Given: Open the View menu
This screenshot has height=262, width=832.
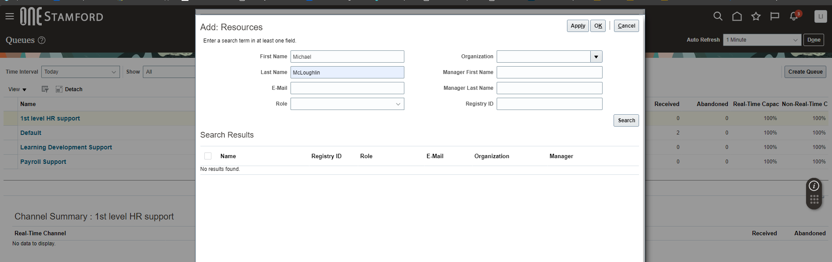Looking at the screenshot, I should point(18,89).
